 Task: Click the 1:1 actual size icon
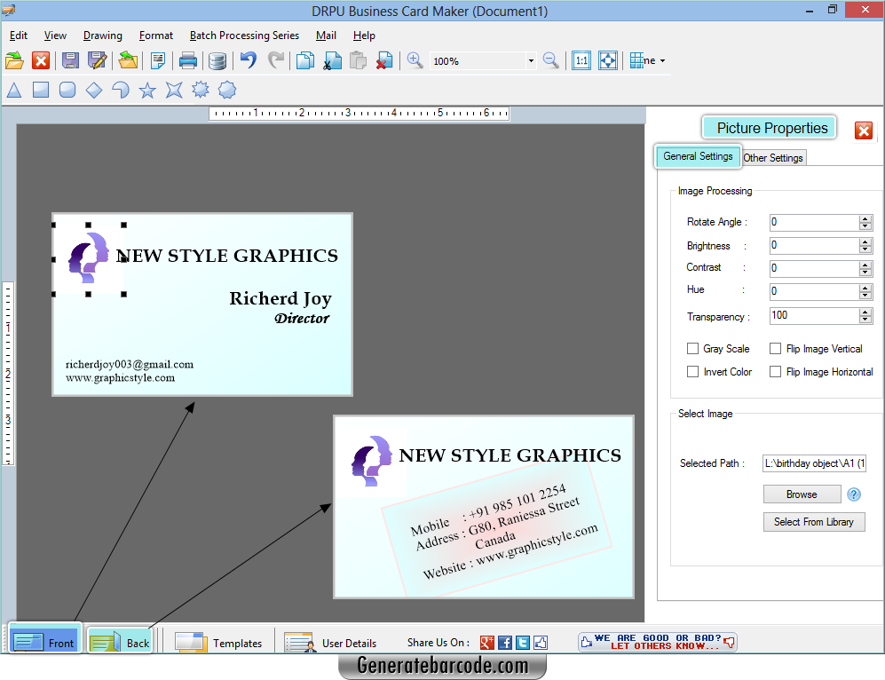(x=581, y=60)
